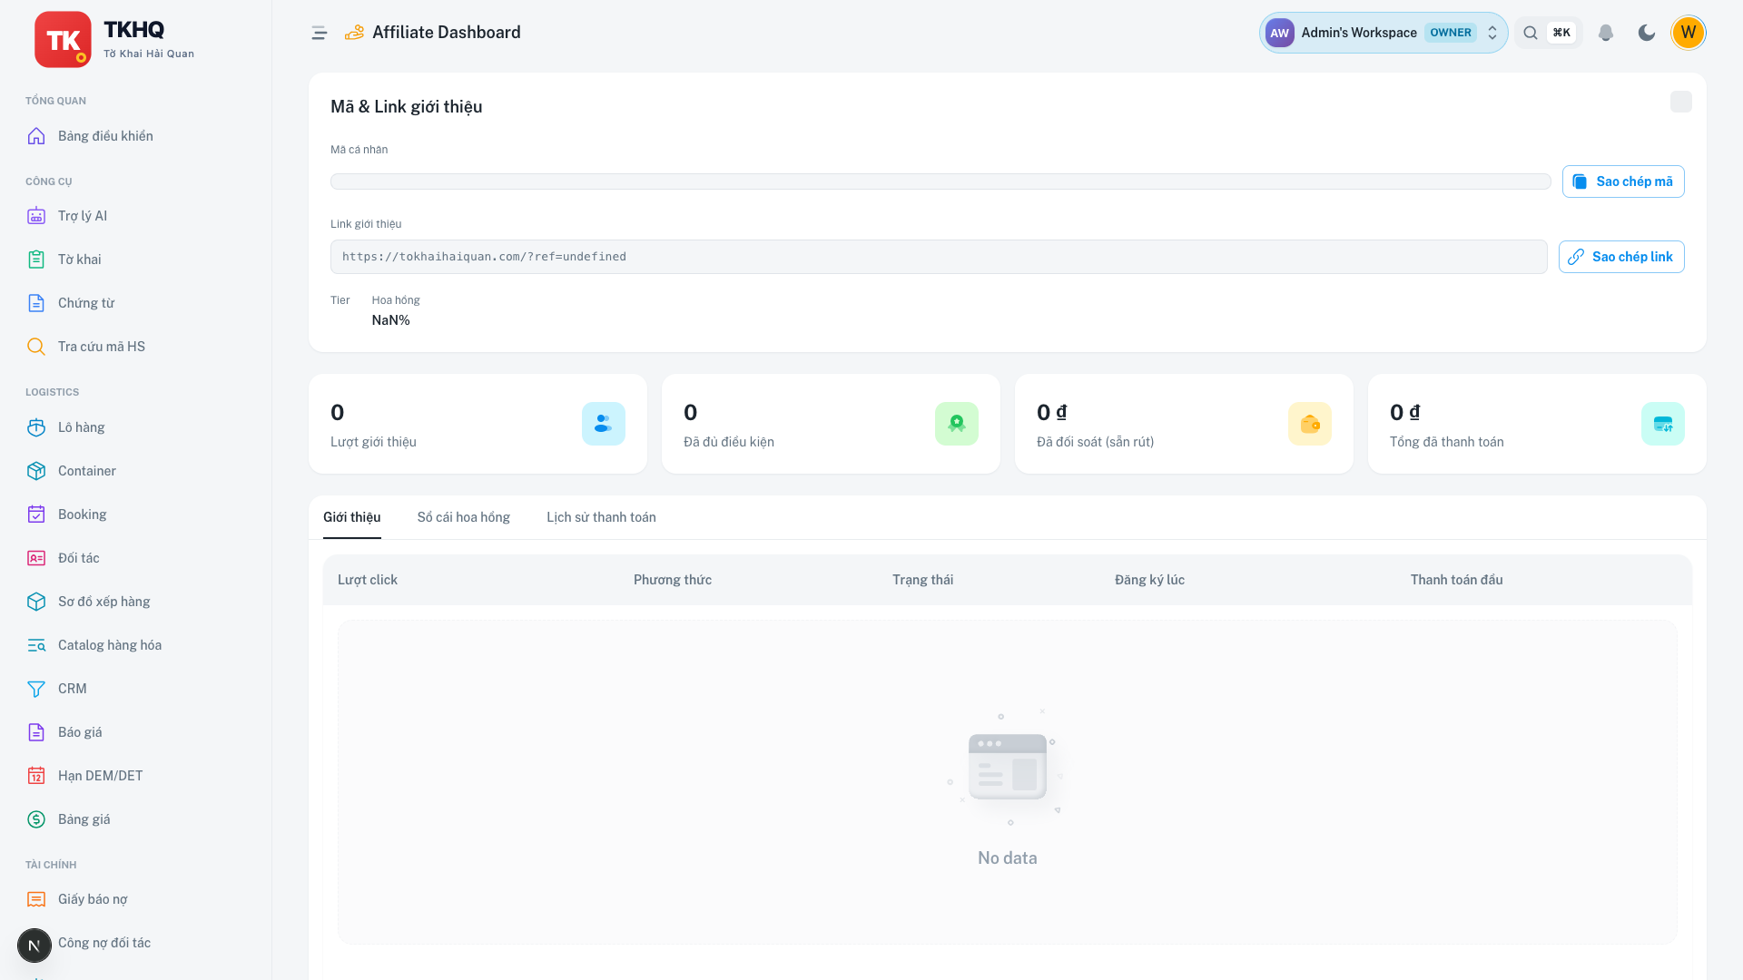The width and height of the screenshot is (1743, 980).
Task: Open notifications bell icon
Action: pyautogui.click(x=1606, y=33)
